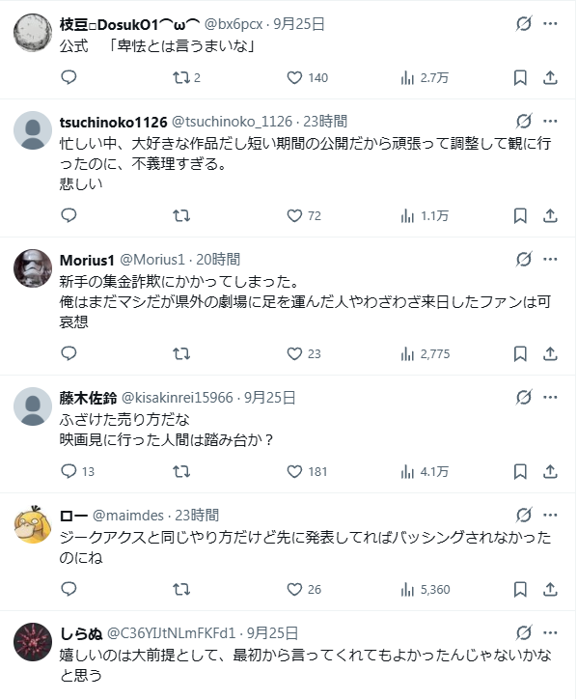The height and width of the screenshot is (699, 577).
Task: Open @kisakinrei15966 profile link
Action: [x=177, y=397]
